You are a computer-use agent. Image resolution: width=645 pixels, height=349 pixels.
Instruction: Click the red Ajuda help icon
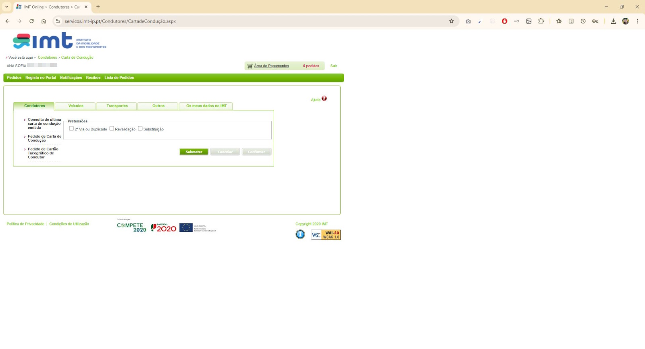tap(324, 99)
